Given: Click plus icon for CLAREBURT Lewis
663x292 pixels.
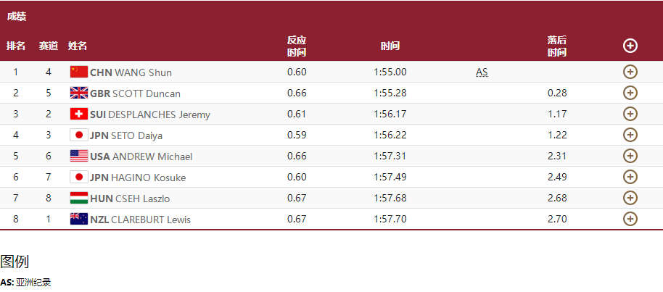Looking at the screenshot, I should [630, 219].
